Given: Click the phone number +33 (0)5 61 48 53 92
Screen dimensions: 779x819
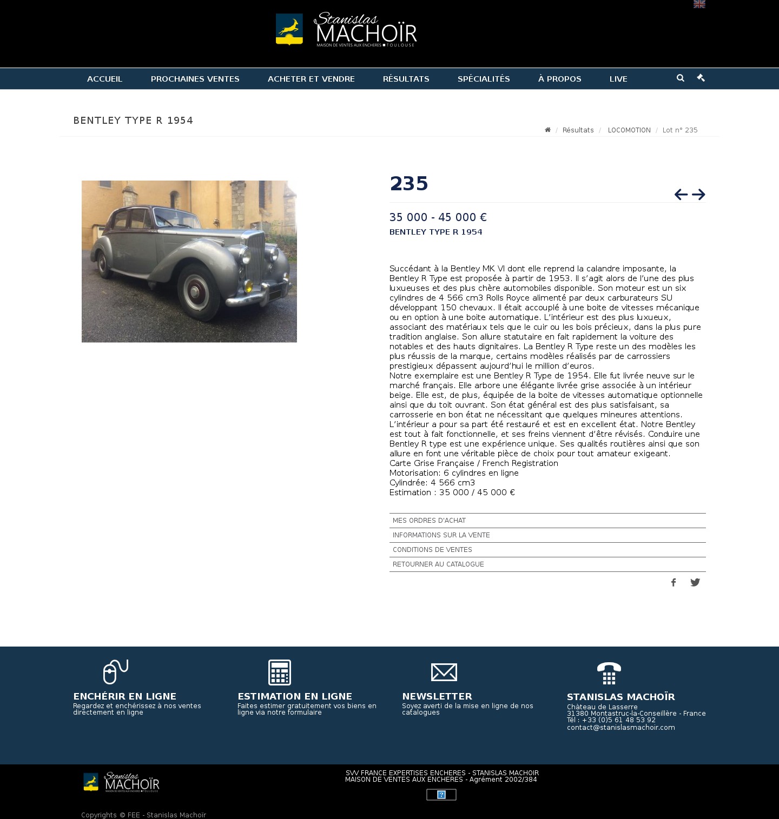Looking at the screenshot, I should click(x=619, y=720).
